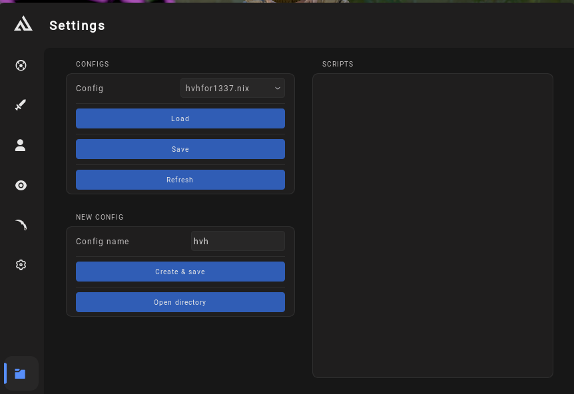The height and width of the screenshot is (394, 574).
Task: Click the Open directory button
Action: (180, 302)
